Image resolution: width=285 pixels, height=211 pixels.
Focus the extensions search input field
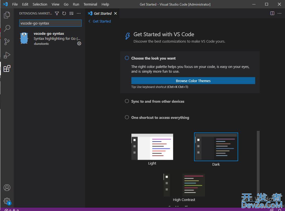[x=50, y=23]
